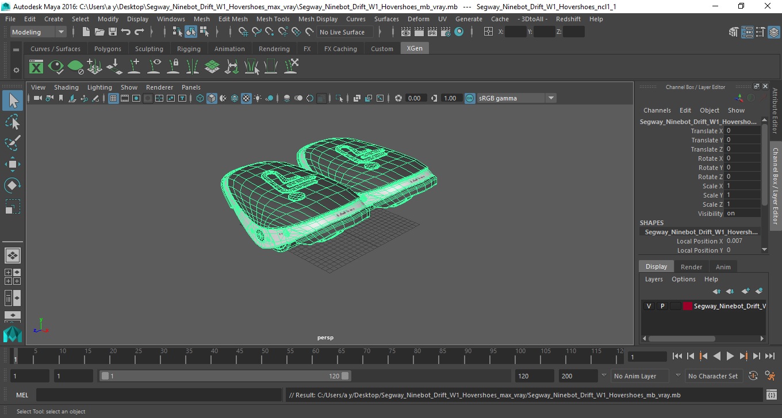The height and width of the screenshot is (418, 782).
Task: Select by component type icon
Action: [204, 32]
